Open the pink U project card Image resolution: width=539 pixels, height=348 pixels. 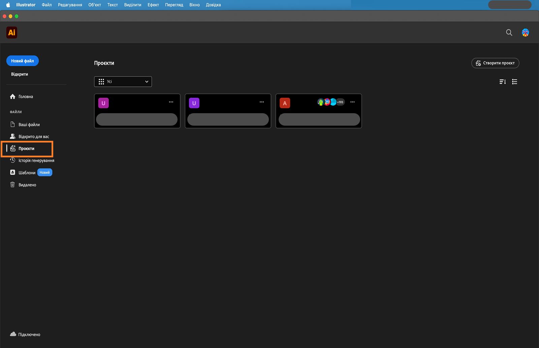coord(137,111)
